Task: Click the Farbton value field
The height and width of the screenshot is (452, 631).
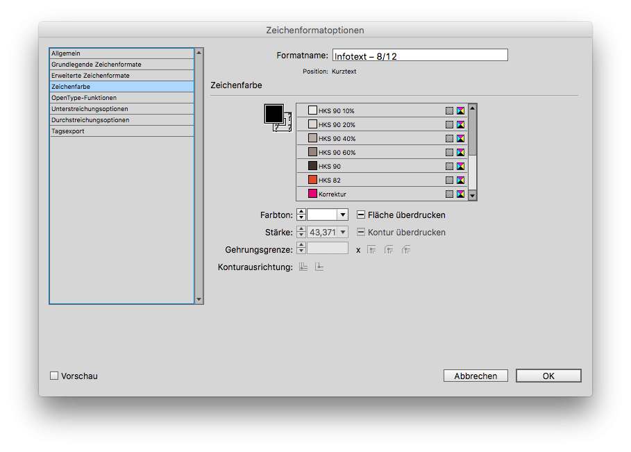Action: pos(322,215)
